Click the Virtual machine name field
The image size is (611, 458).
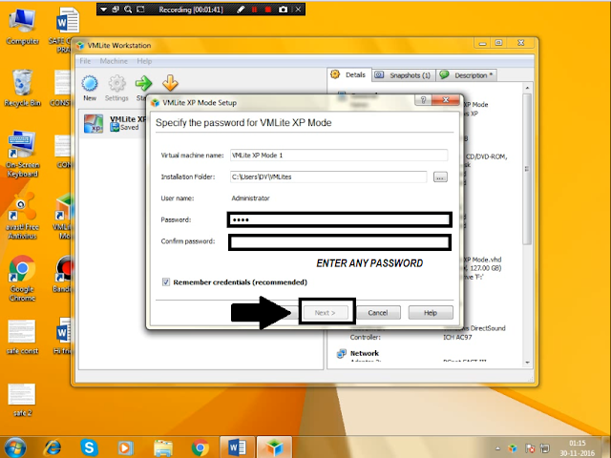[x=339, y=155]
